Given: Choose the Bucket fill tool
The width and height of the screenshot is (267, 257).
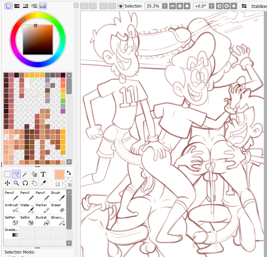Looking at the screenshot, I should pos(42,220).
